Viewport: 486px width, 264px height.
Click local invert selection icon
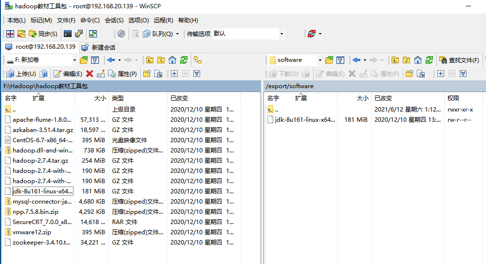[197, 74]
